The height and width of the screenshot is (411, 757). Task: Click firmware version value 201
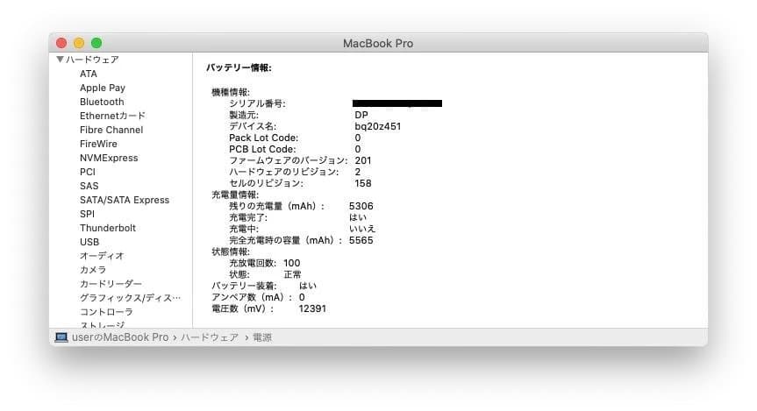coord(363,160)
